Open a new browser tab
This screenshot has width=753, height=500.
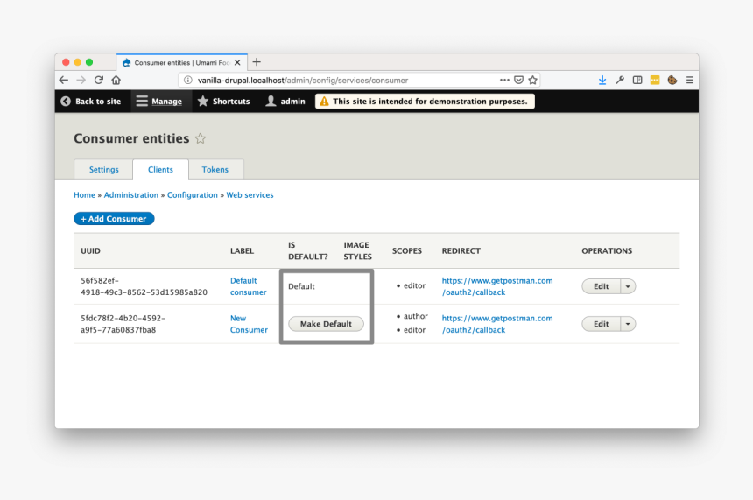click(257, 62)
